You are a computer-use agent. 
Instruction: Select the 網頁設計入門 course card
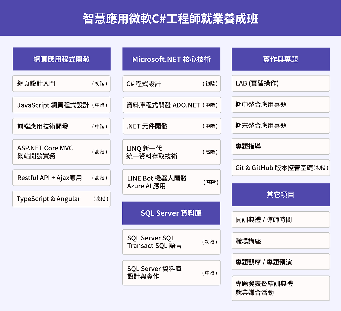click(x=61, y=84)
